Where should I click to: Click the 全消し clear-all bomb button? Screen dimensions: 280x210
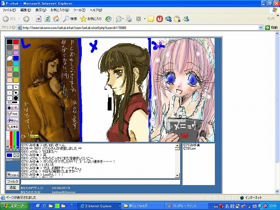13,108
